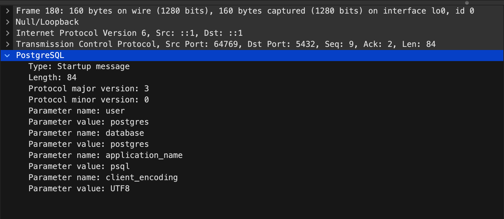
Task: Select the Protocol major version field
Action: (x=89, y=89)
